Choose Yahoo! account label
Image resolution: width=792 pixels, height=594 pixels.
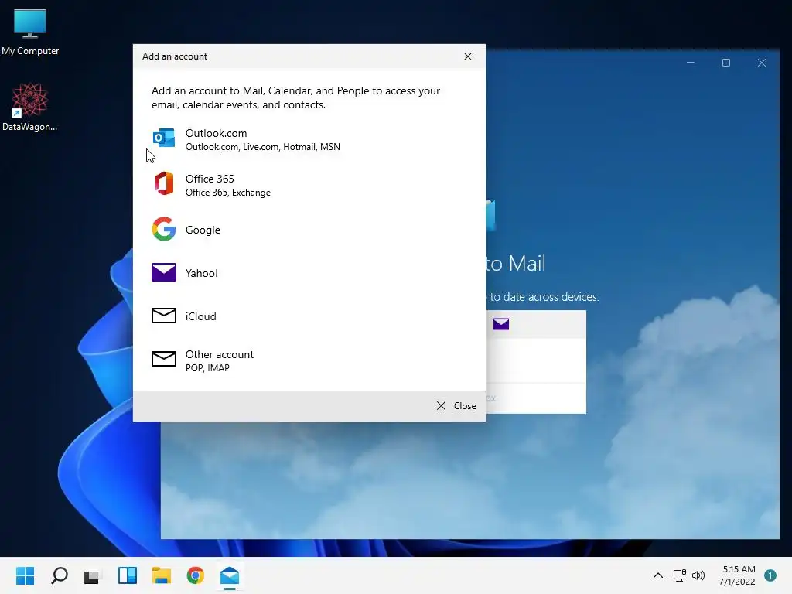pos(202,273)
